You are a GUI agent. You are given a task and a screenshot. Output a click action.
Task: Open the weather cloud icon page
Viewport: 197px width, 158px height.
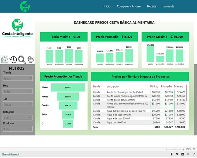pos(31,59)
